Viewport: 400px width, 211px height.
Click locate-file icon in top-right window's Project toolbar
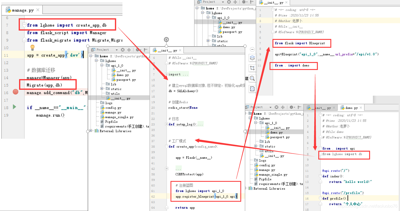click(x=229, y=2)
